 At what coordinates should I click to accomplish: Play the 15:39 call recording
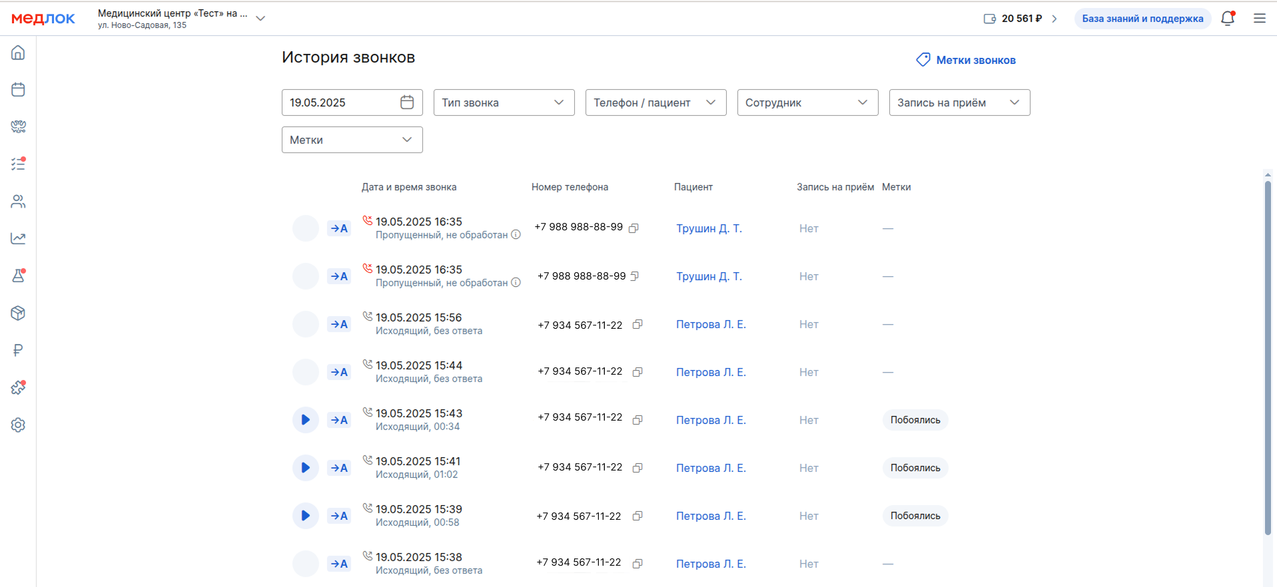point(306,516)
